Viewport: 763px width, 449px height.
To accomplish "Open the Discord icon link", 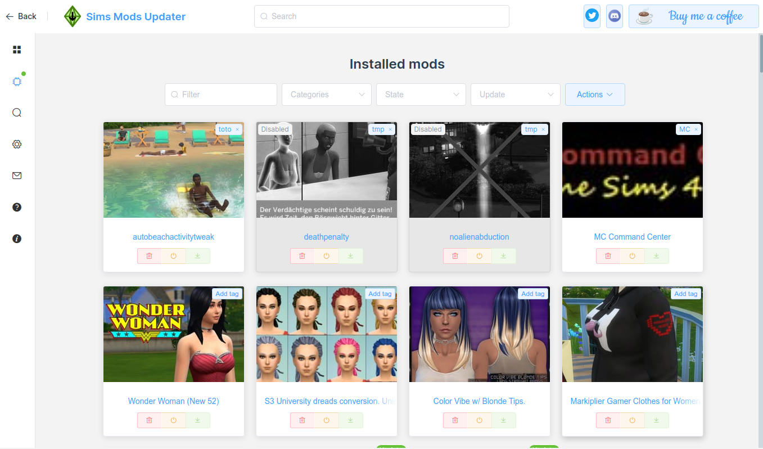I will point(615,16).
